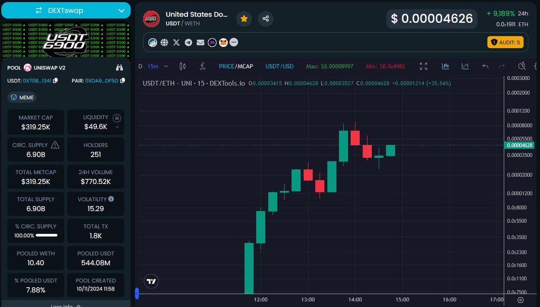
Task: Add token to favorites with star icon
Action: tap(244, 18)
